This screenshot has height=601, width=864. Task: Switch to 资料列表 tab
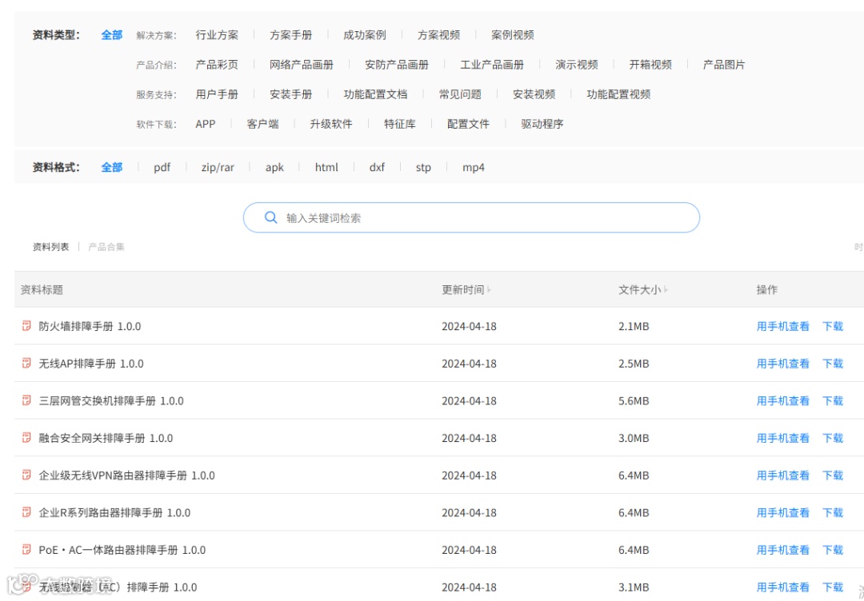click(x=50, y=247)
